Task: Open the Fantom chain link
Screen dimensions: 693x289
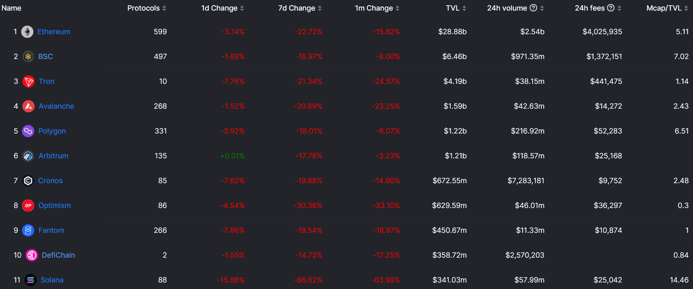Action: point(51,230)
